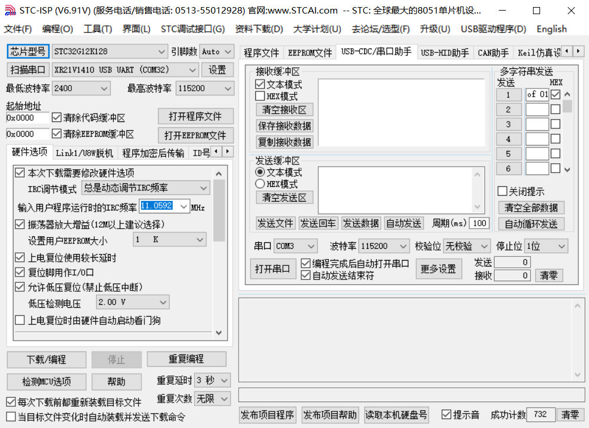
Task: Click 清空接收区 button
Action: click(284, 110)
